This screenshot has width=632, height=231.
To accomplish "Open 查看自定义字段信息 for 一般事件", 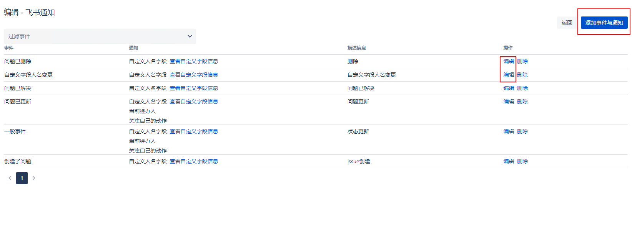I will coord(194,131).
